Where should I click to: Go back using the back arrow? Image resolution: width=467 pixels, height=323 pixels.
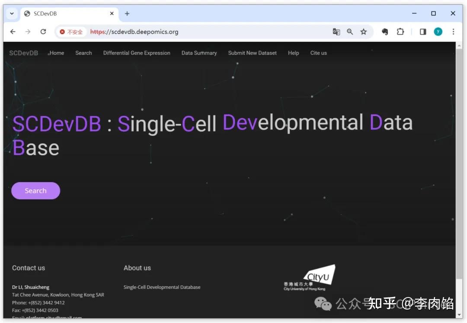click(13, 32)
